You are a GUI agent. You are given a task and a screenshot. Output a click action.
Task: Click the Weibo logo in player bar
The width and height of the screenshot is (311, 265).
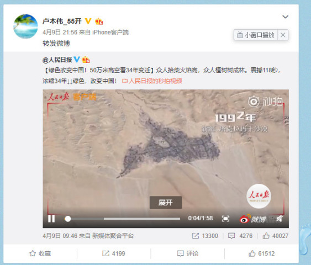(252, 219)
